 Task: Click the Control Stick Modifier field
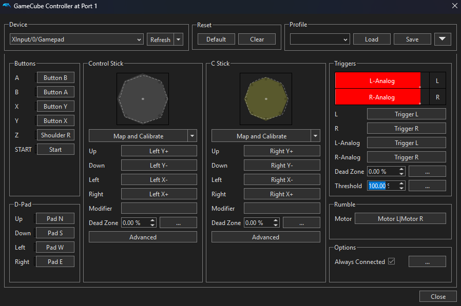[x=159, y=208]
